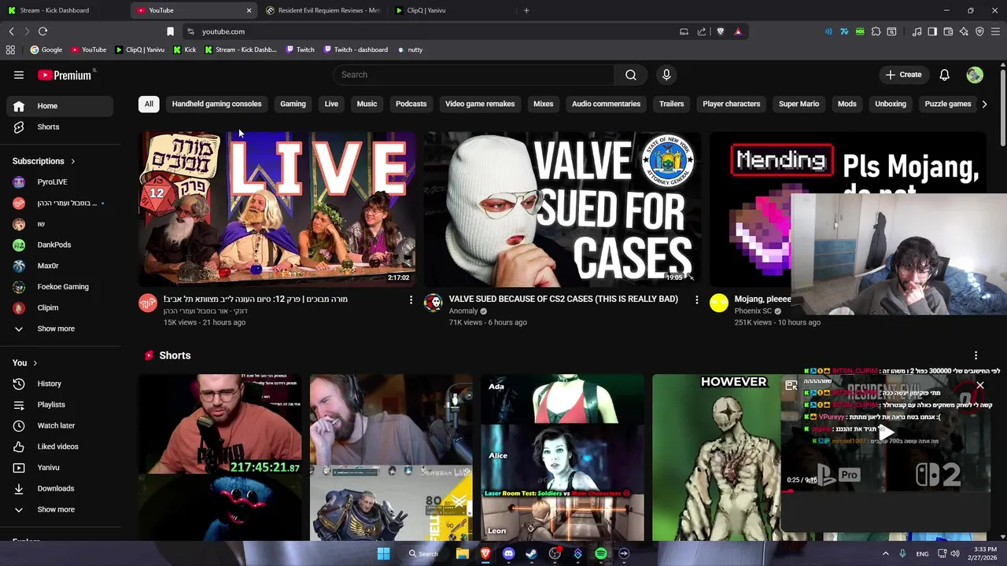Open Downloads in the sidebar

coord(60,488)
